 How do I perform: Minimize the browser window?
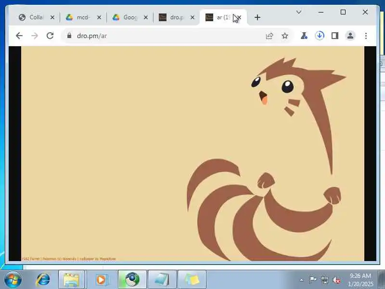[321, 12]
